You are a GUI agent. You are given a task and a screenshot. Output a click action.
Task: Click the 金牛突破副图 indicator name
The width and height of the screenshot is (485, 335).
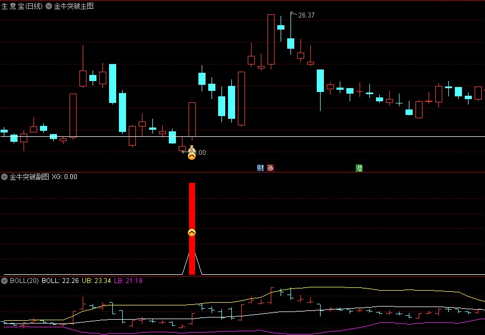[30, 177]
